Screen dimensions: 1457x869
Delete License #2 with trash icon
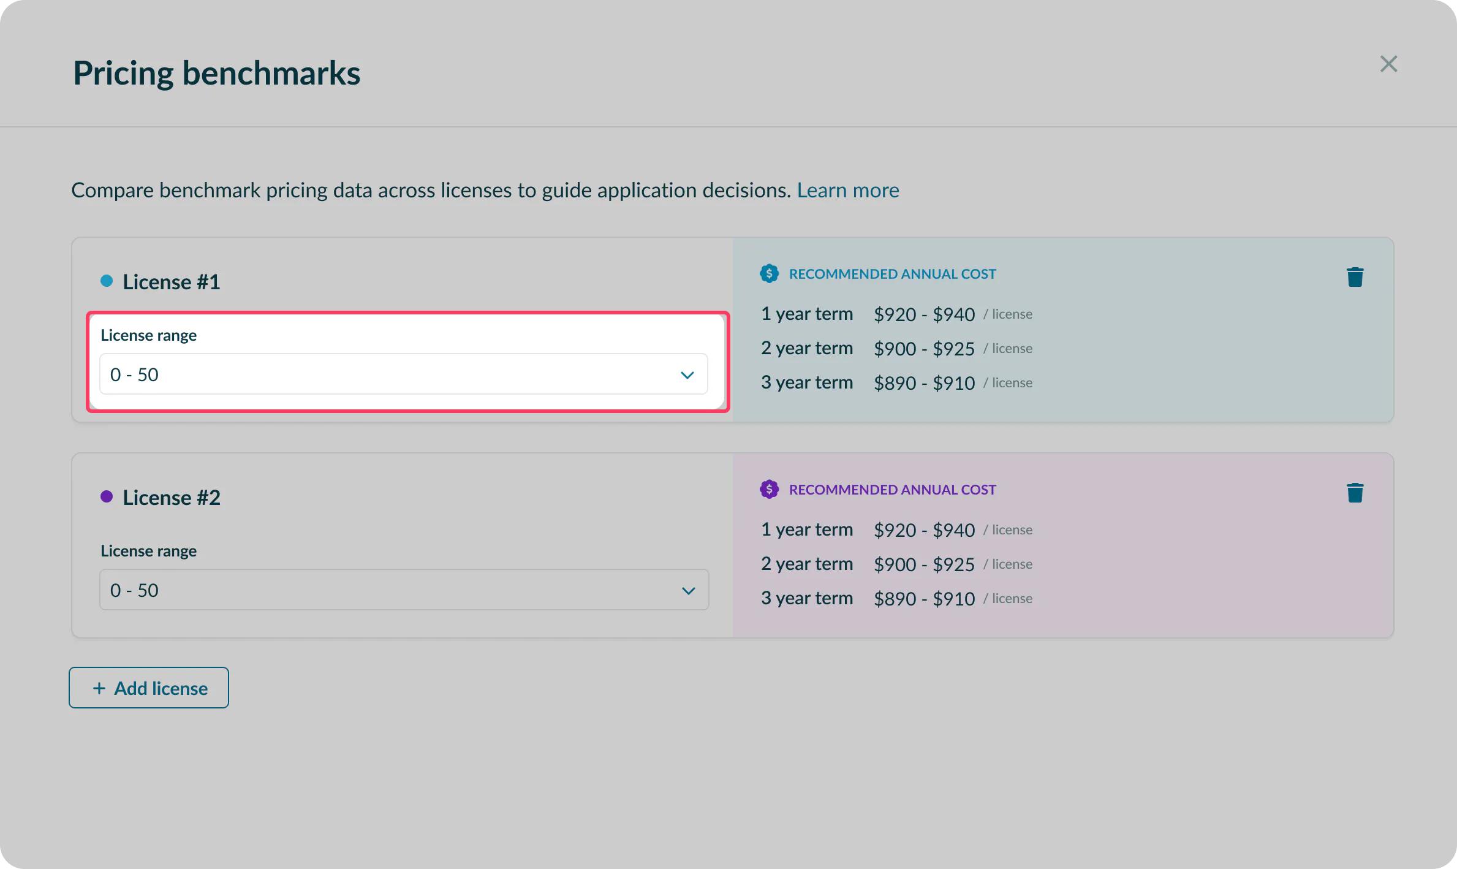pos(1355,493)
